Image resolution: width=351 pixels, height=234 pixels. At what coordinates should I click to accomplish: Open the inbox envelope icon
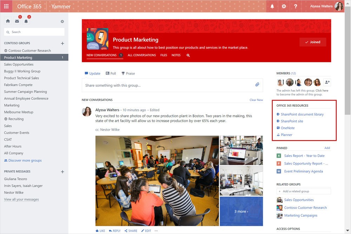coord(17,21)
